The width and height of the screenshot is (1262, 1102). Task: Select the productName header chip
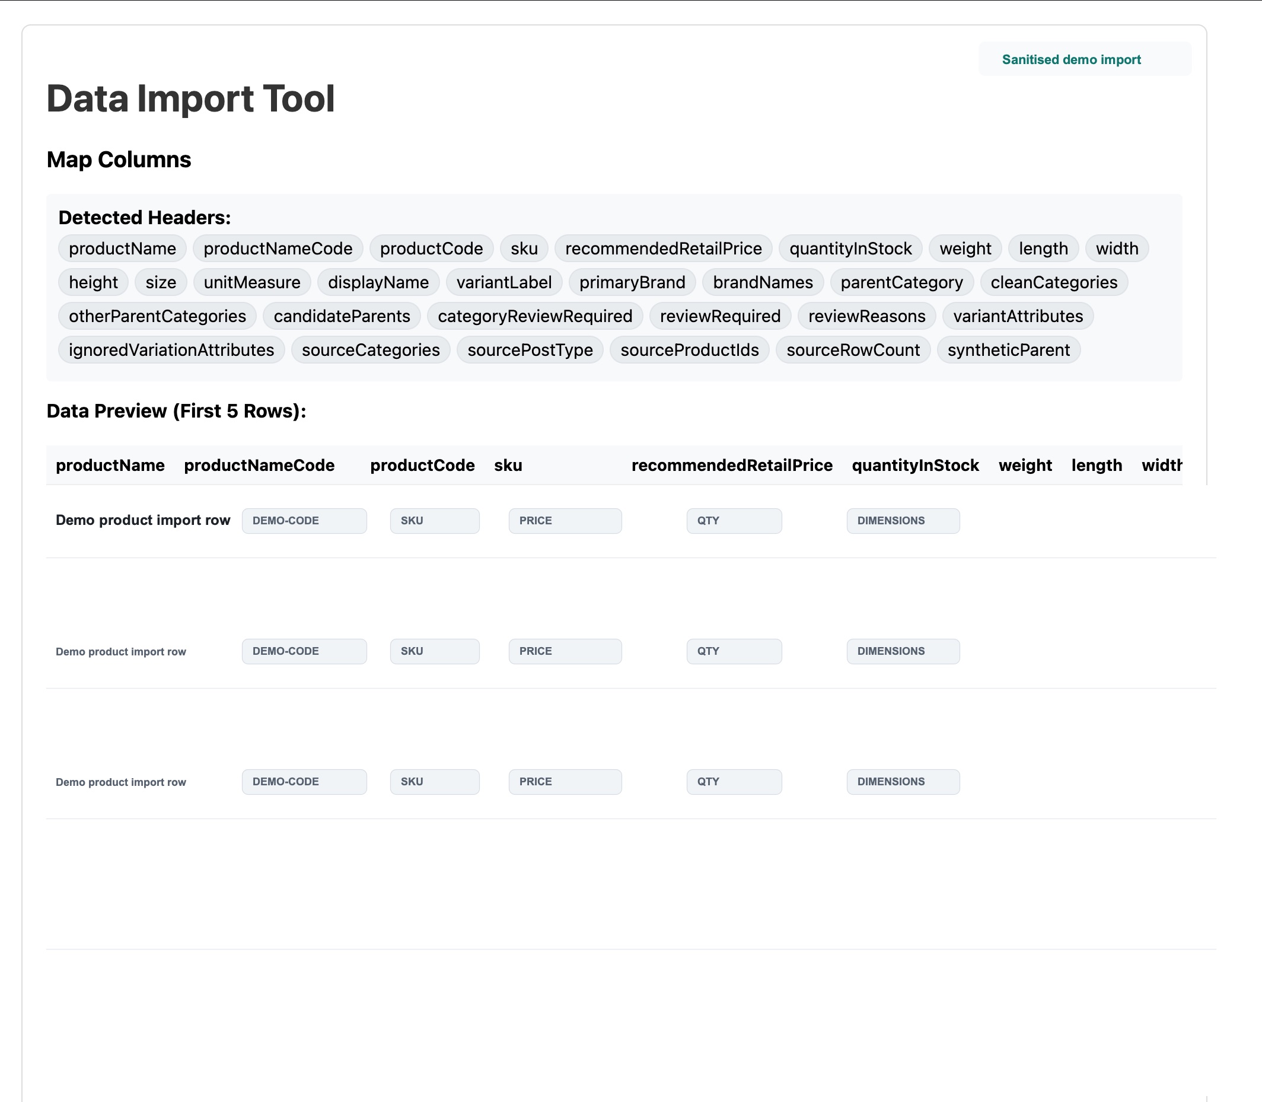pyautogui.click(x=122, y=249)
